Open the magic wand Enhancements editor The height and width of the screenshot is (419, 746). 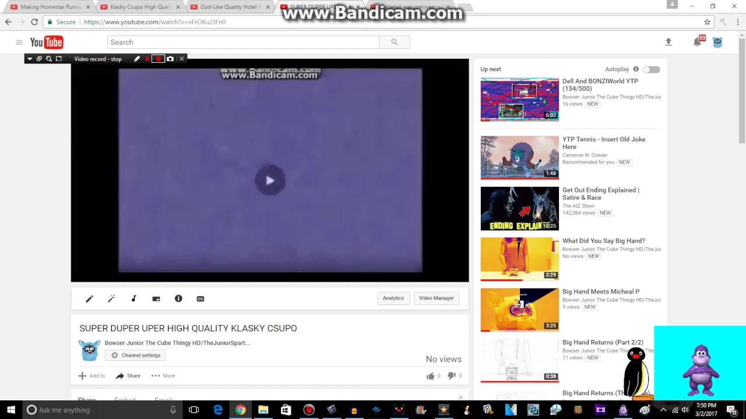(x=111, y=299)
